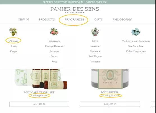Open the Body Butter product image

click(110, 79)
